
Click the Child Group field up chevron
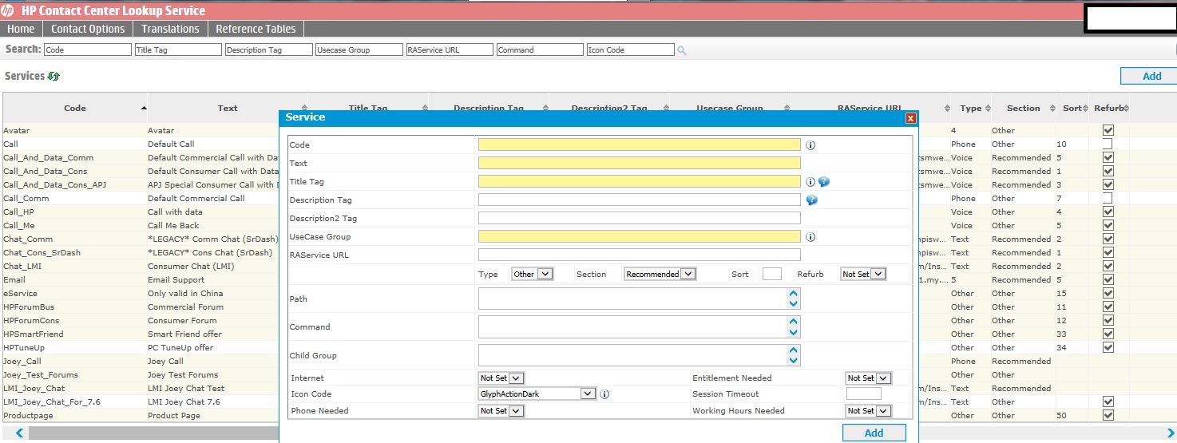point(793,350)
